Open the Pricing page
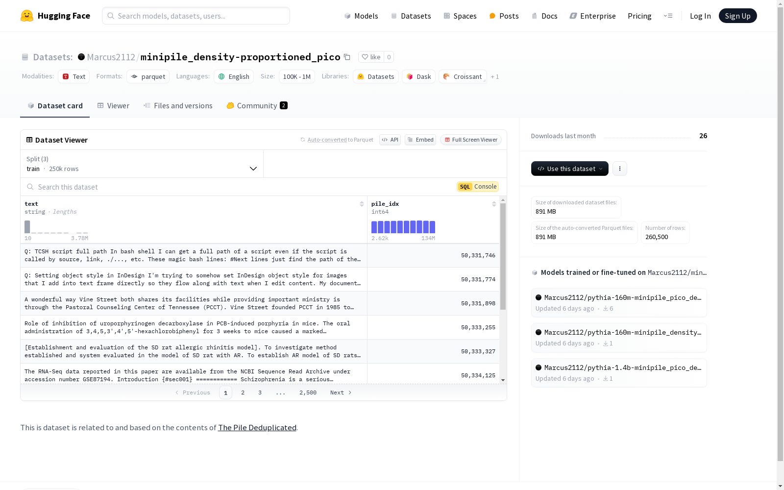The image size is (784, 490). tap(639, 16)
